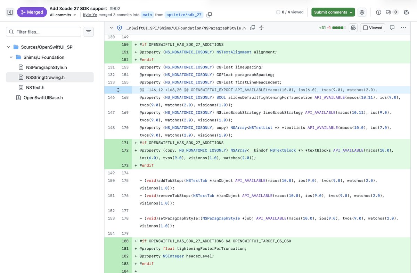
Task: Click the Merged status badge
Action: [32, 12]
